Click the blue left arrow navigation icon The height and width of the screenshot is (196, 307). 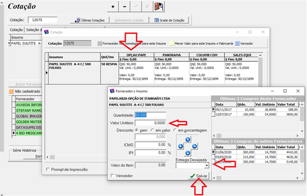click(x=181, y=146)
